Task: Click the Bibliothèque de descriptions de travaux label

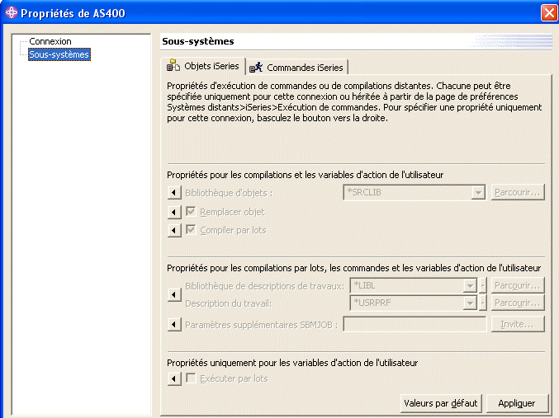Action: coord(264,286)
